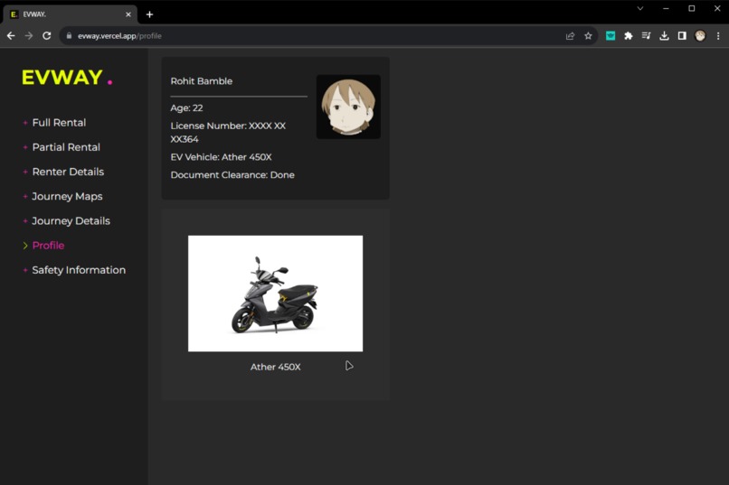Select Profile in sidebar
Image resolution: width=729 pixels, height=485 pixels.
48,246
